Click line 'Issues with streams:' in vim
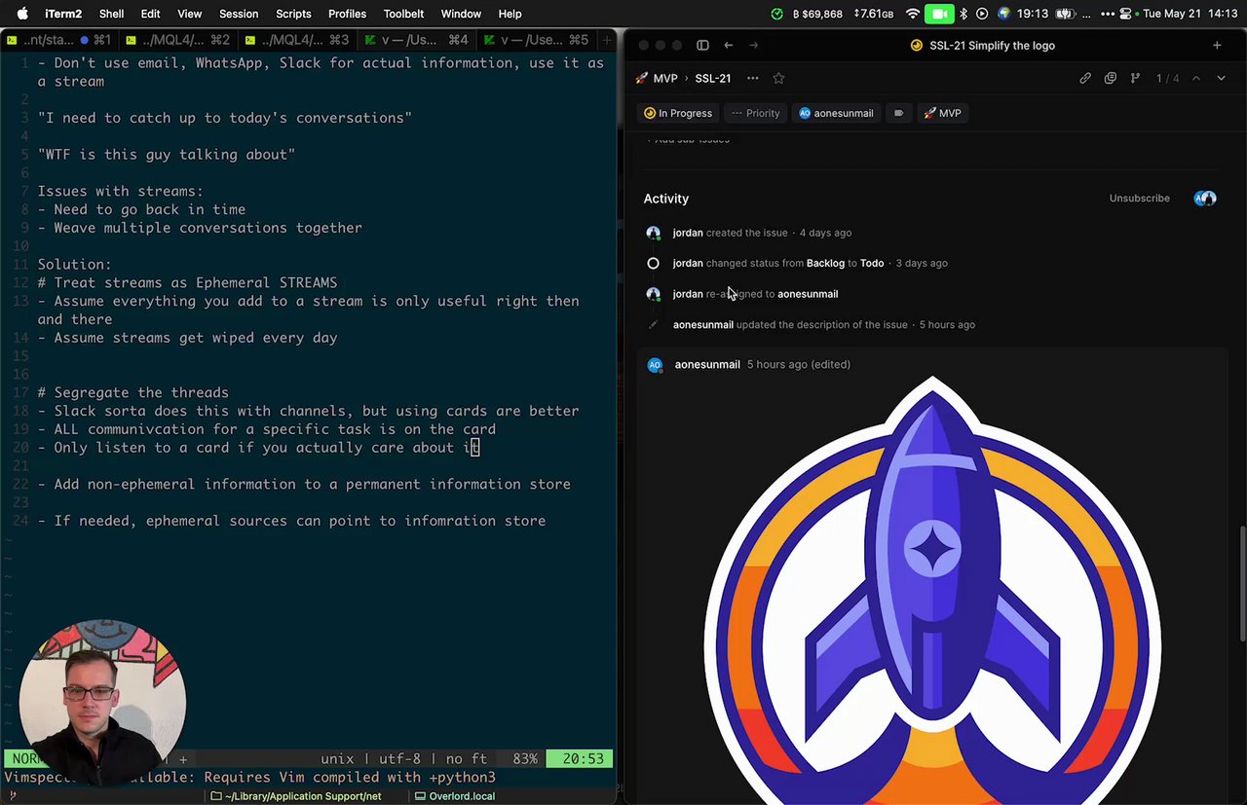This screenshot has height=805, width=1247. point(120,191)
